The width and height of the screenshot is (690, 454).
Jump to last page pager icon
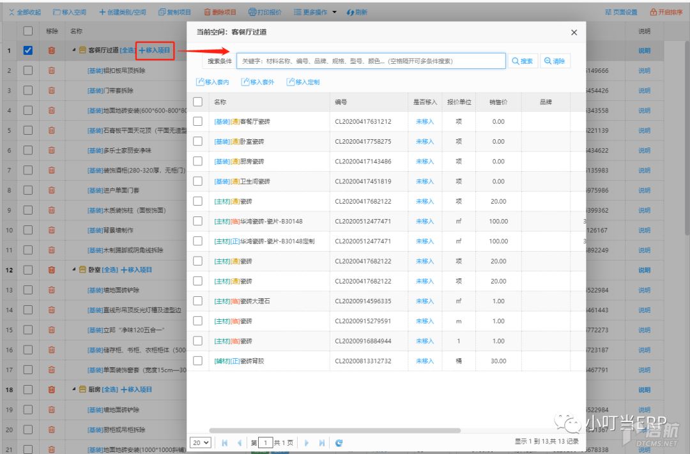coord(321,443)
